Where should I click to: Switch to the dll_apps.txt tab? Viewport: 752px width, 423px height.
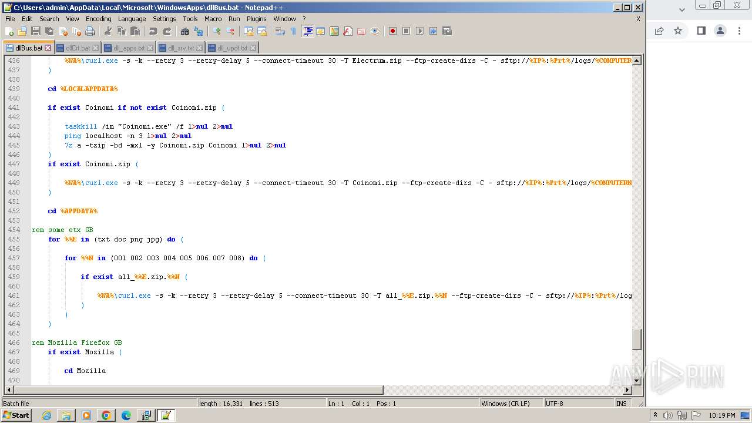pos(129,48)
